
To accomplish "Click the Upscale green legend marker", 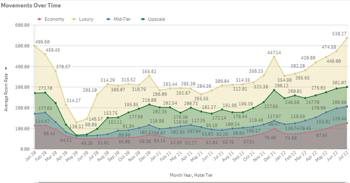I will pos(143,19).
